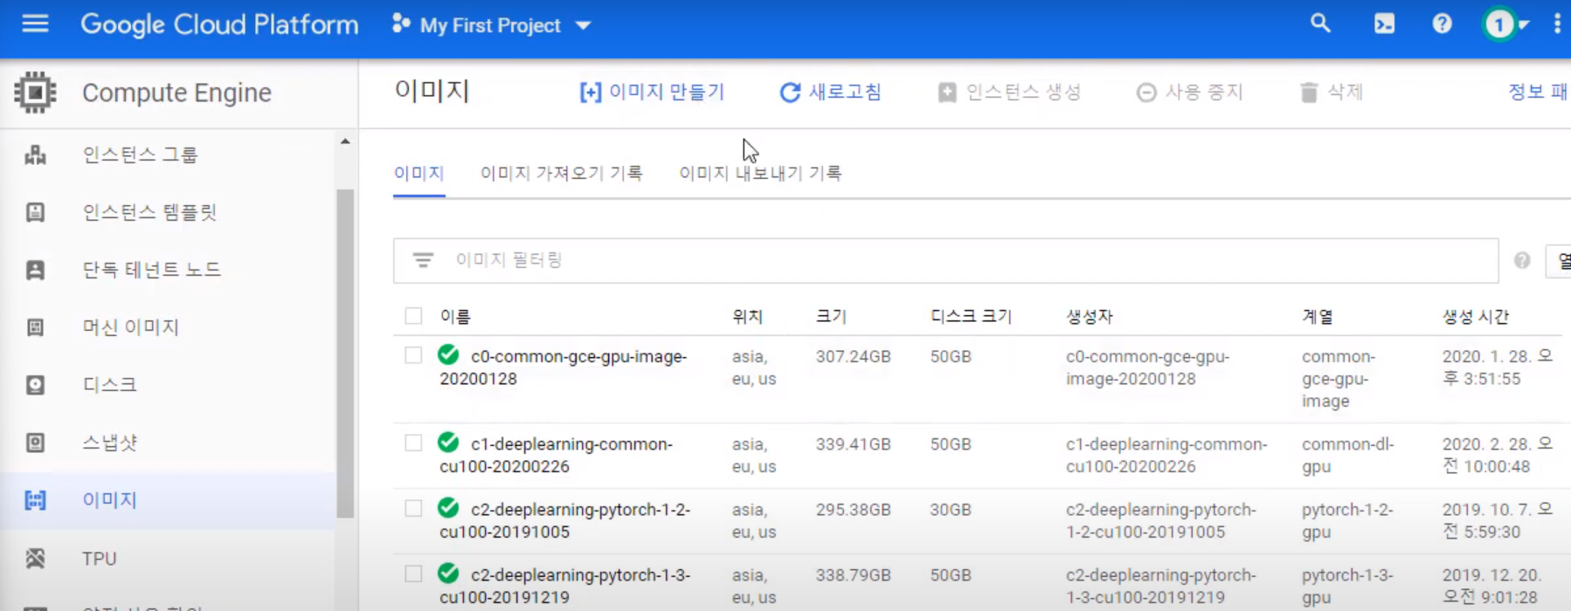Viewport: 1571px width, 611px height.
Task: Open the vertical three-dot more menu
Action: [1557, 24]
